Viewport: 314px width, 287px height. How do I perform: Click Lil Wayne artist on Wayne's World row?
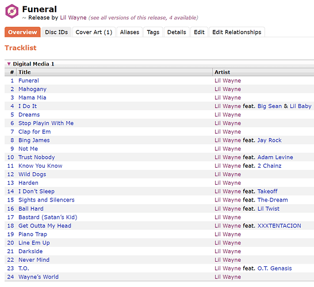pos(228,277)
